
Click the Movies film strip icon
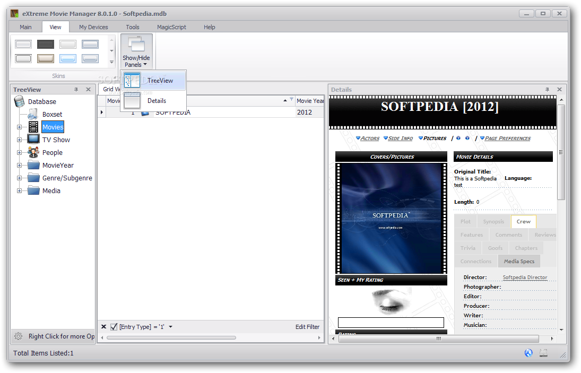pos(33,127)
